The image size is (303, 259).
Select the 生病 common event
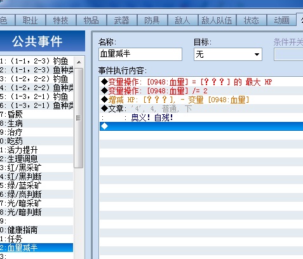point(36,123)
